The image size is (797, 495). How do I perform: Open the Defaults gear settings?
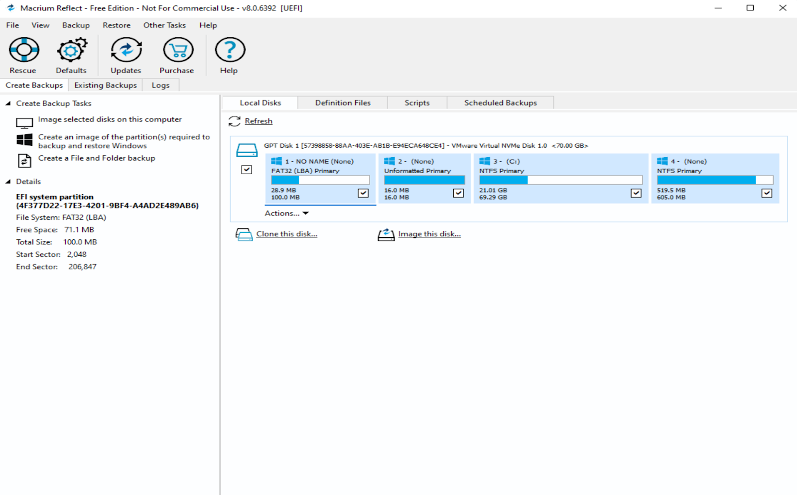tap(71, 50)
